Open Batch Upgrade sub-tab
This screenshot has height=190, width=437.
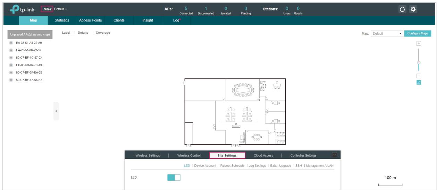point(280,165)
